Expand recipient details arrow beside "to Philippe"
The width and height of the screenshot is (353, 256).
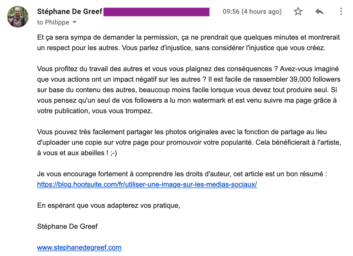(x=74, y=22)
